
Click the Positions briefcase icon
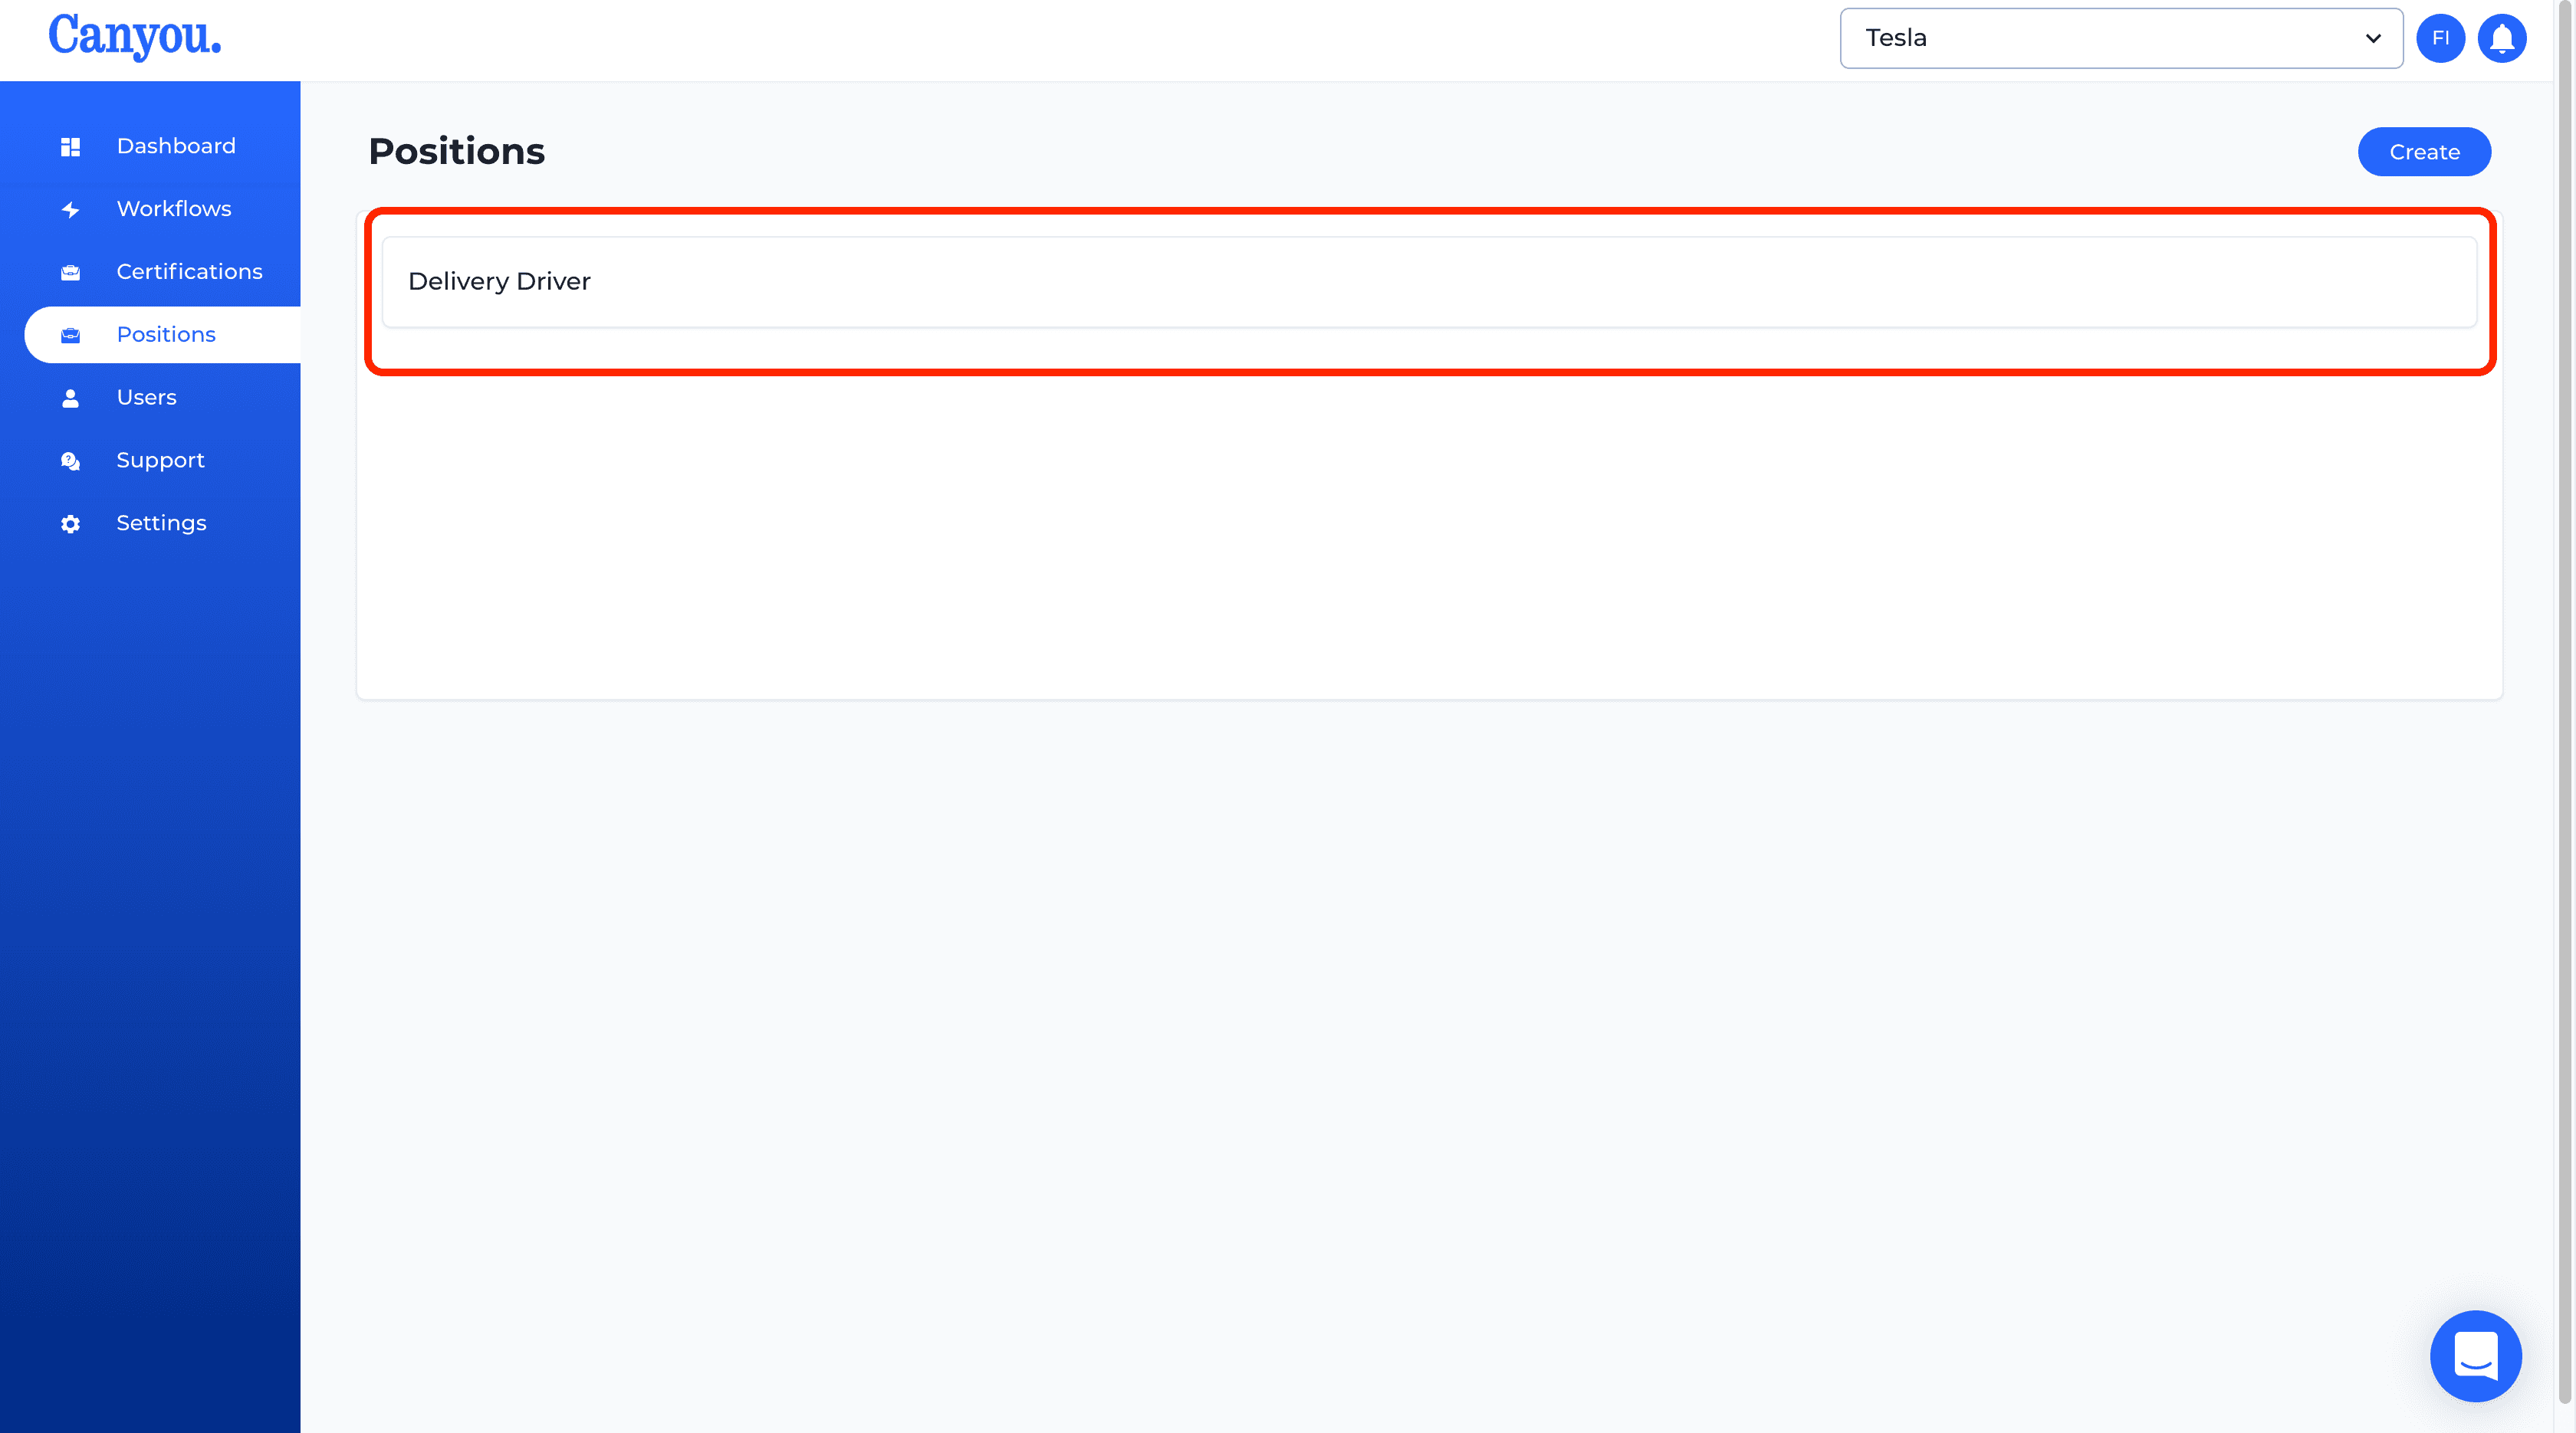70,336
